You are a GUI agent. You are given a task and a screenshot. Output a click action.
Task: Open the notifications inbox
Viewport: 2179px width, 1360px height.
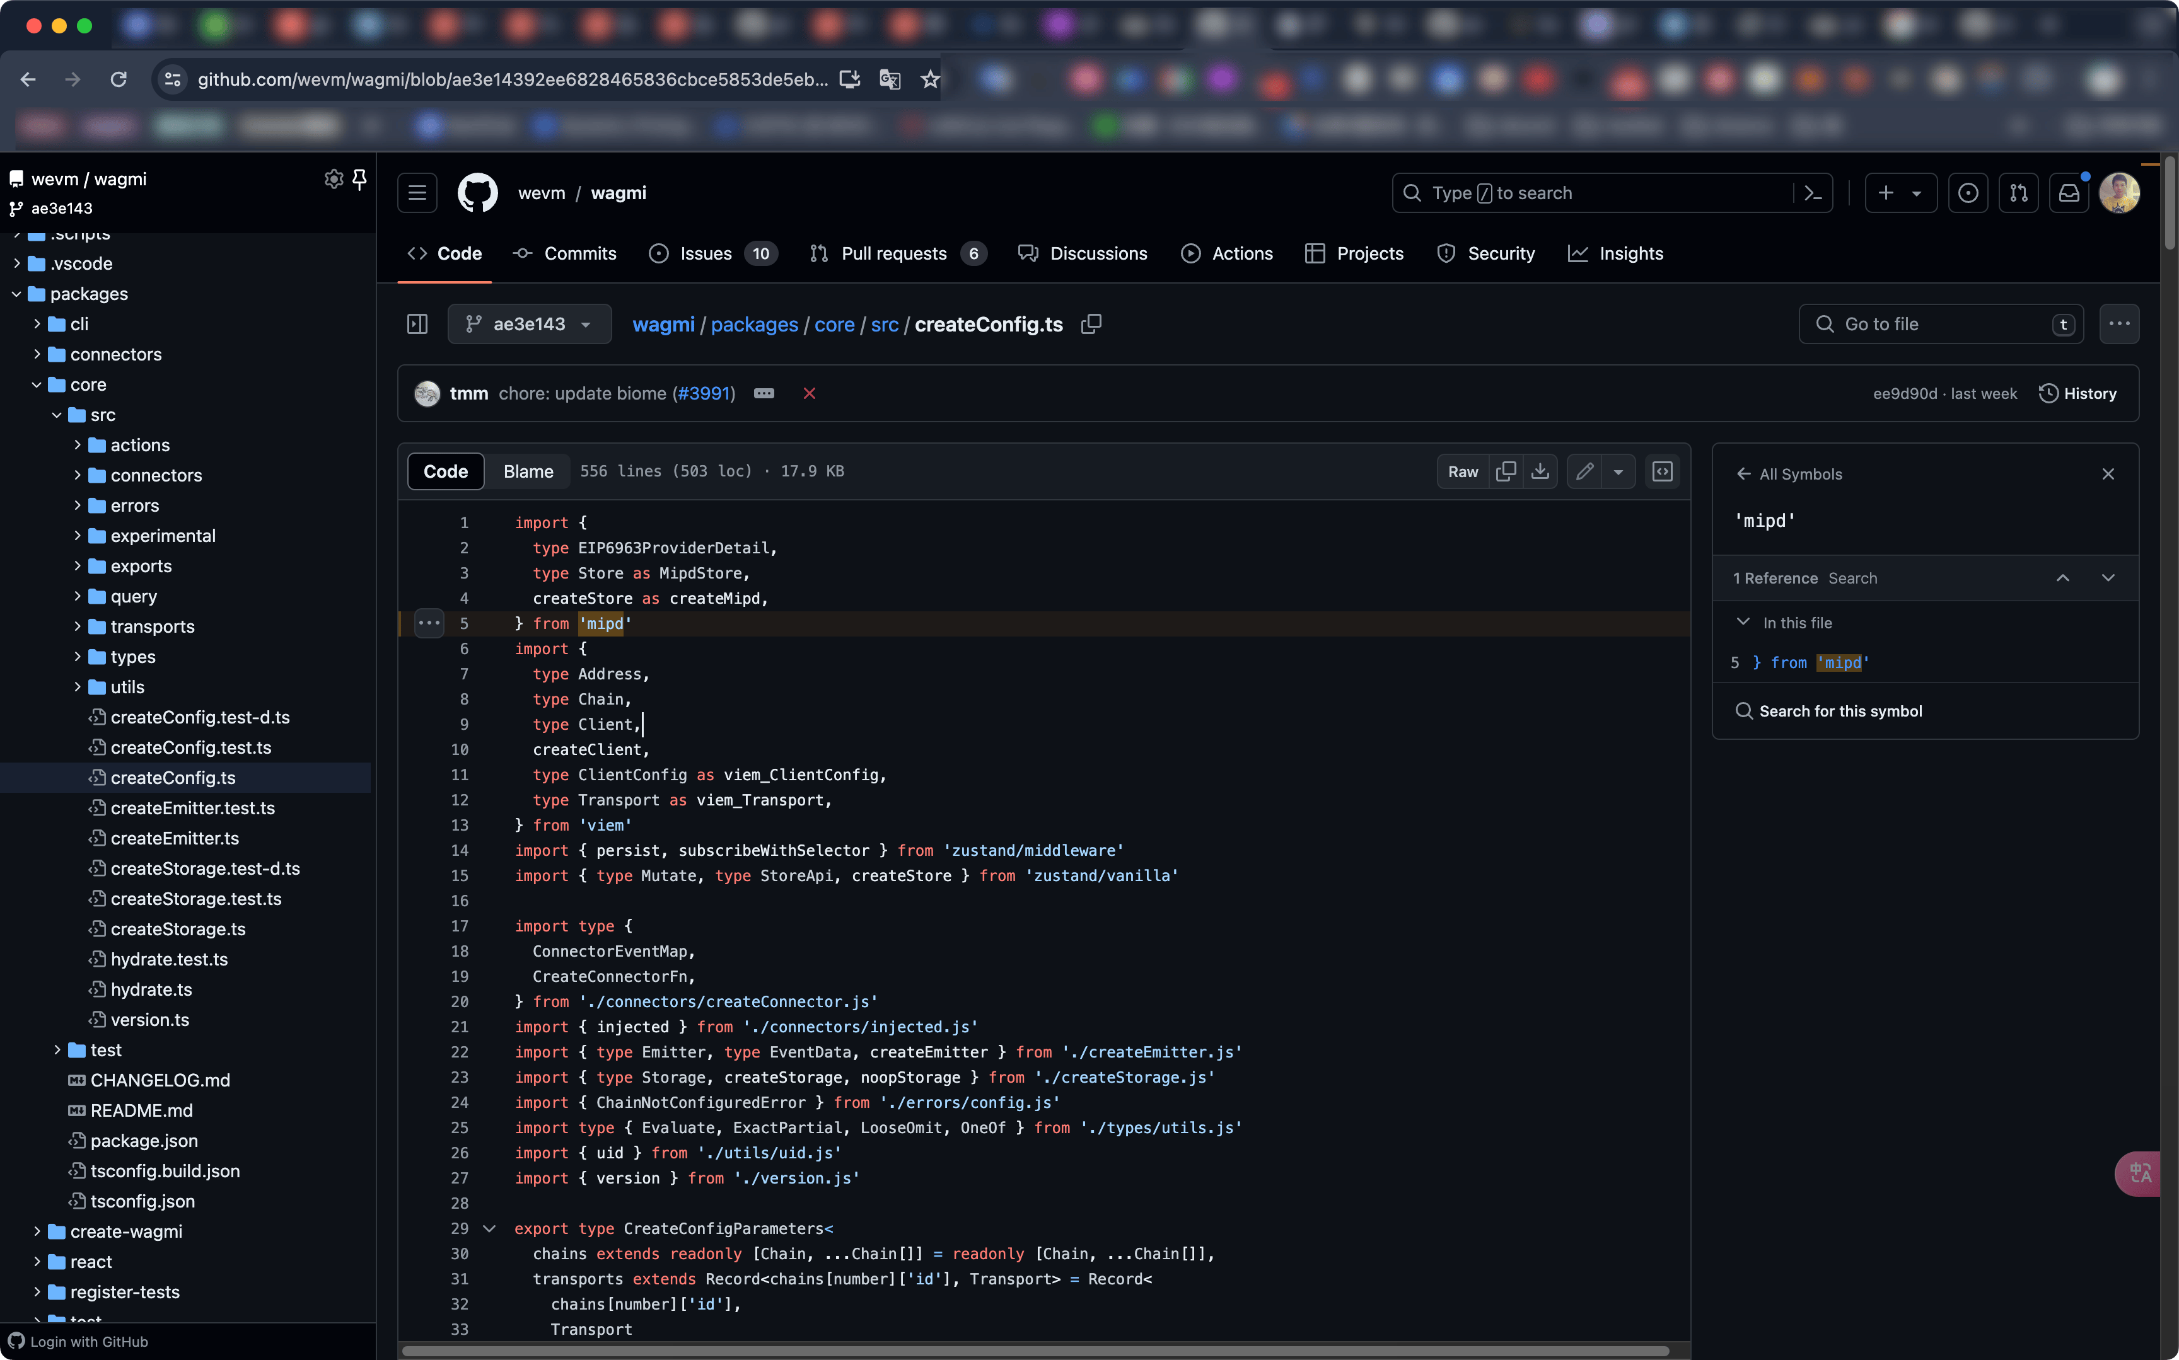(2069, 192)
